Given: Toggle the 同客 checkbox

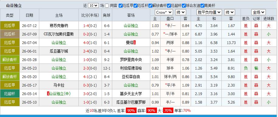Looking at the screenshot, I should (107, 6).
